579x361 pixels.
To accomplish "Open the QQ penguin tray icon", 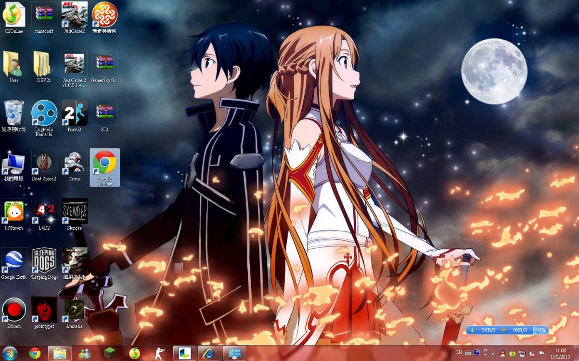I will (x=503, y=353).
